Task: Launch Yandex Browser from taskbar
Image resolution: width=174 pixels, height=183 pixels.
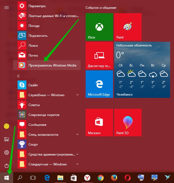Action: point(87,178)
